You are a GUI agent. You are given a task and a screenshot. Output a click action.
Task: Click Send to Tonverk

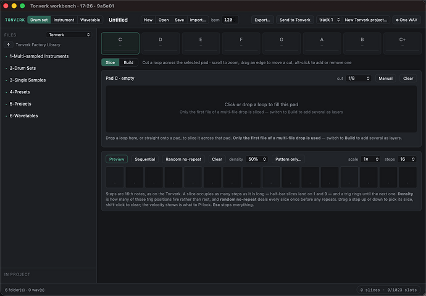[294, 20]
